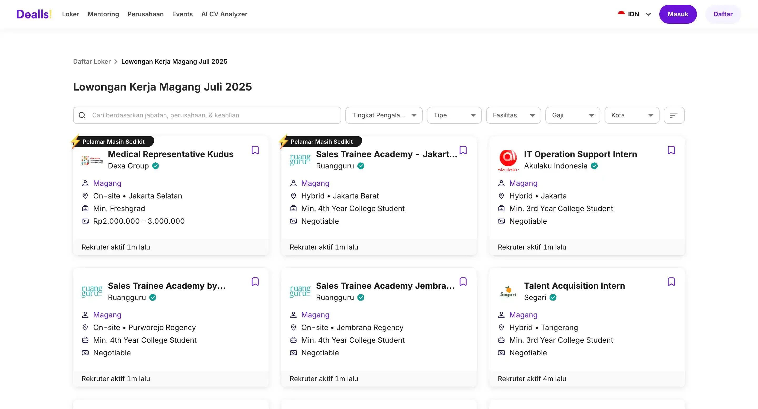
Task: Click Ruangguru logo on Purworejo card
Action: click(92, 292)
